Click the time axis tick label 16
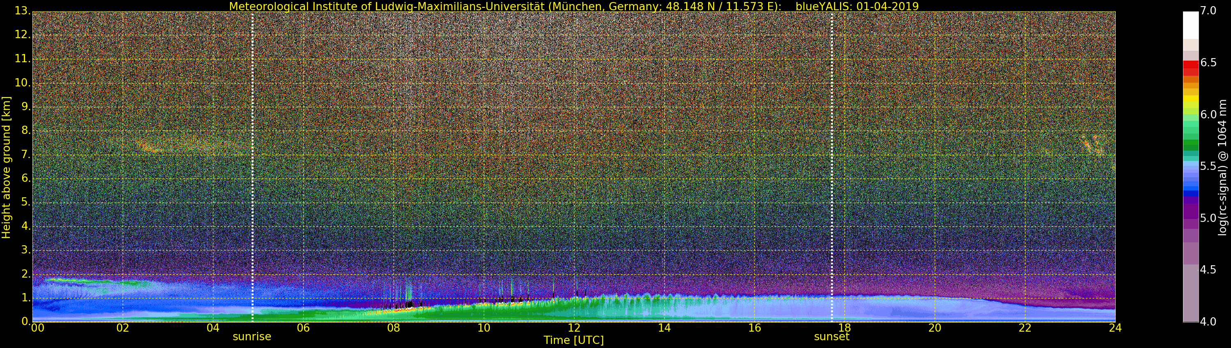 click(755, 328)
